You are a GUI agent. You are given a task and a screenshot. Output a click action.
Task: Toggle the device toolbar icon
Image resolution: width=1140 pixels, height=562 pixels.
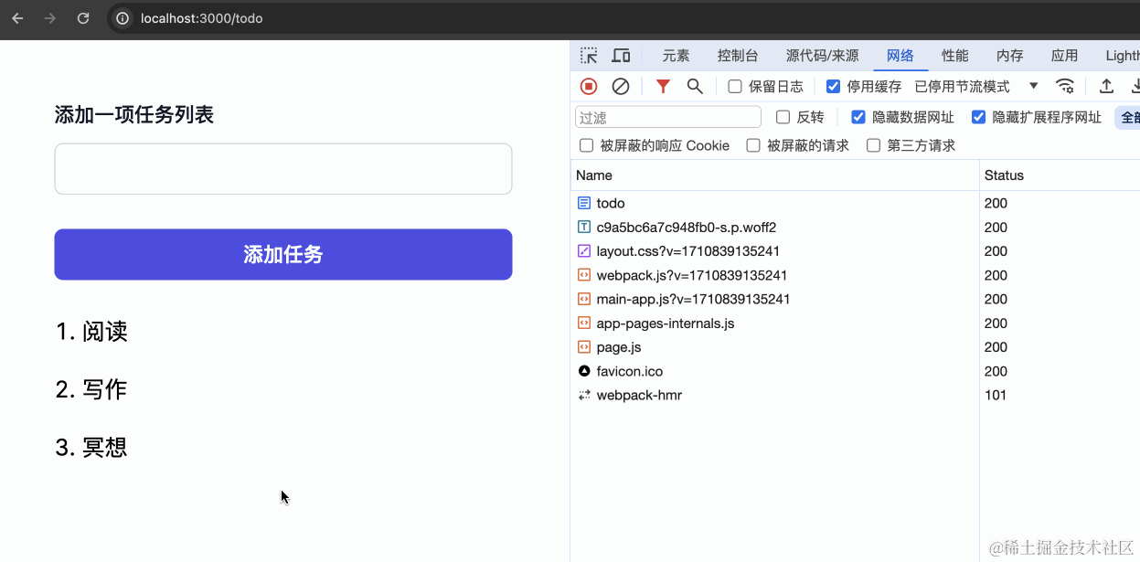coord(621,56)
